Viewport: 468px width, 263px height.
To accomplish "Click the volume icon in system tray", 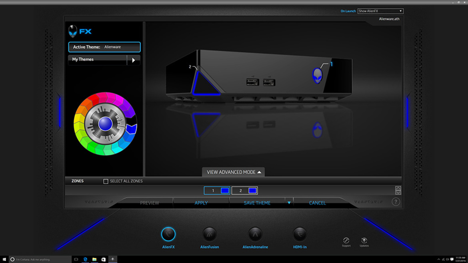I will coord(448,259).
